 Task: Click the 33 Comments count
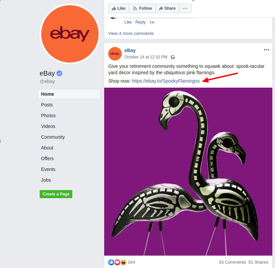coord(232,262)
